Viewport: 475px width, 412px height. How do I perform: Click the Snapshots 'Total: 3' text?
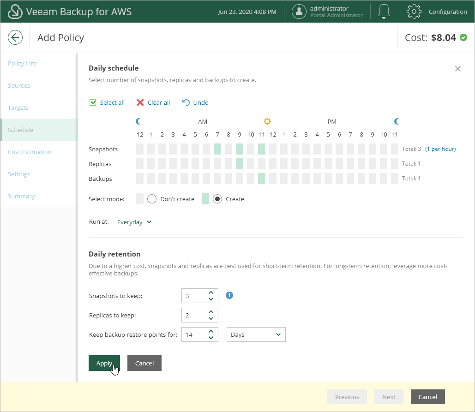pos(411,149)
